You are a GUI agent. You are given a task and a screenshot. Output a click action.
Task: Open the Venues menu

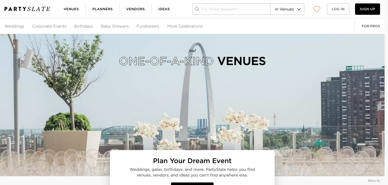(71, 9)
